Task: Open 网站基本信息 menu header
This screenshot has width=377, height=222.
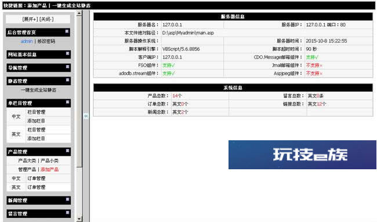Action: tap(38, 54)
